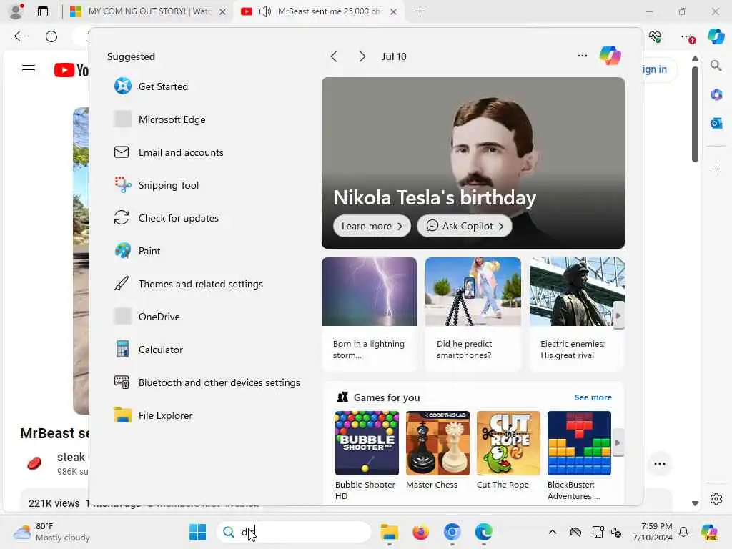Open search panel more options ellipsis
Viewport: 732px width, 549px height.
tap(582, 56)
